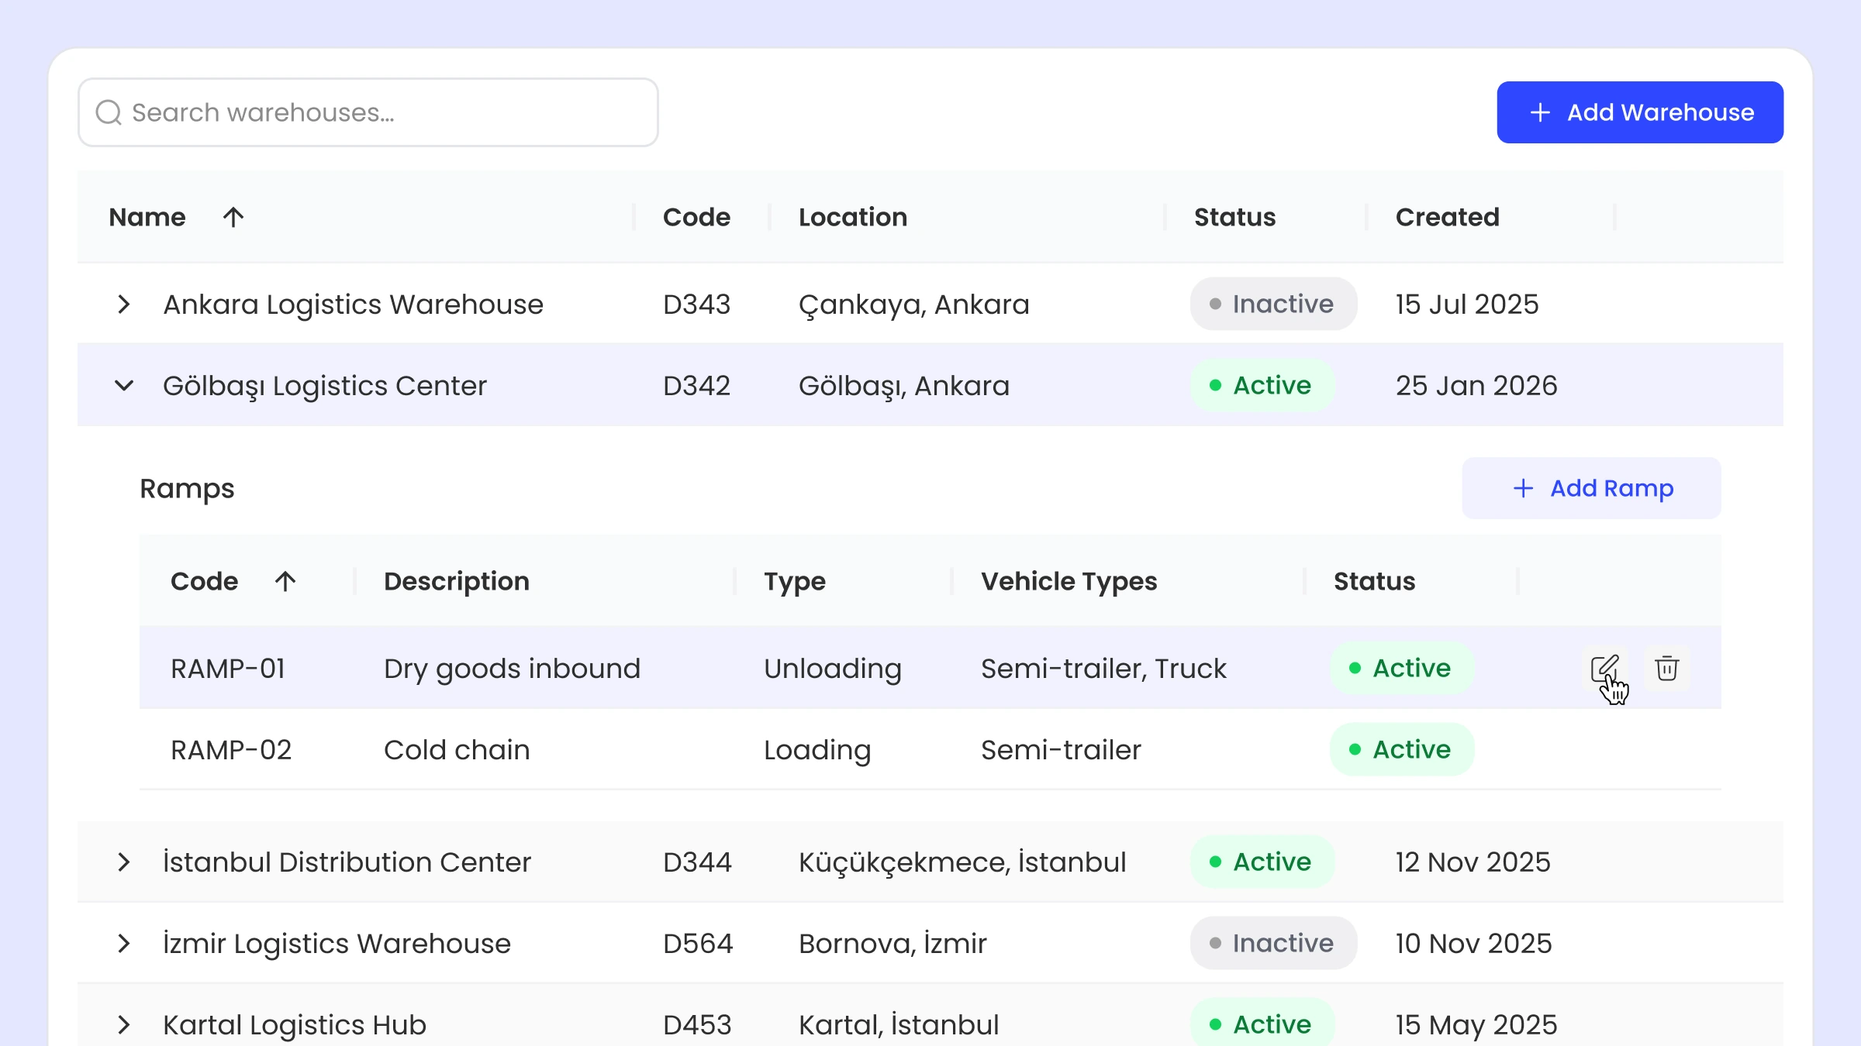Select code D342
1861x1046 pixels.
click(696, 386)
